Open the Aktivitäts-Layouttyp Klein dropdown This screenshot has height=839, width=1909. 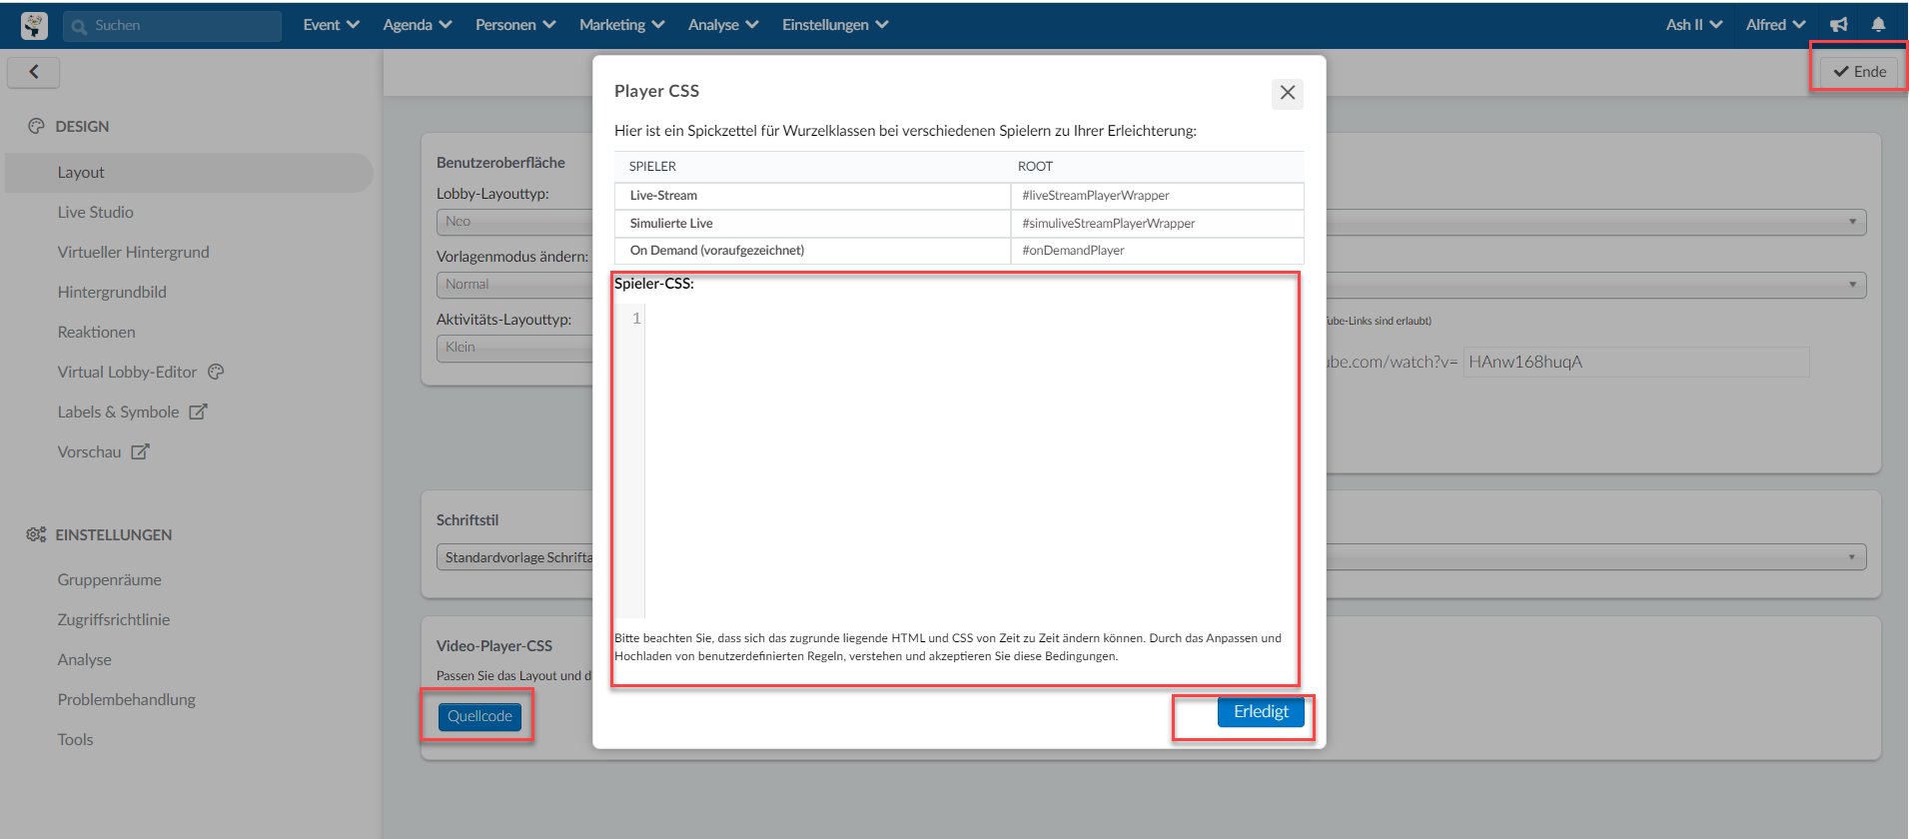(x=514, y=348)
